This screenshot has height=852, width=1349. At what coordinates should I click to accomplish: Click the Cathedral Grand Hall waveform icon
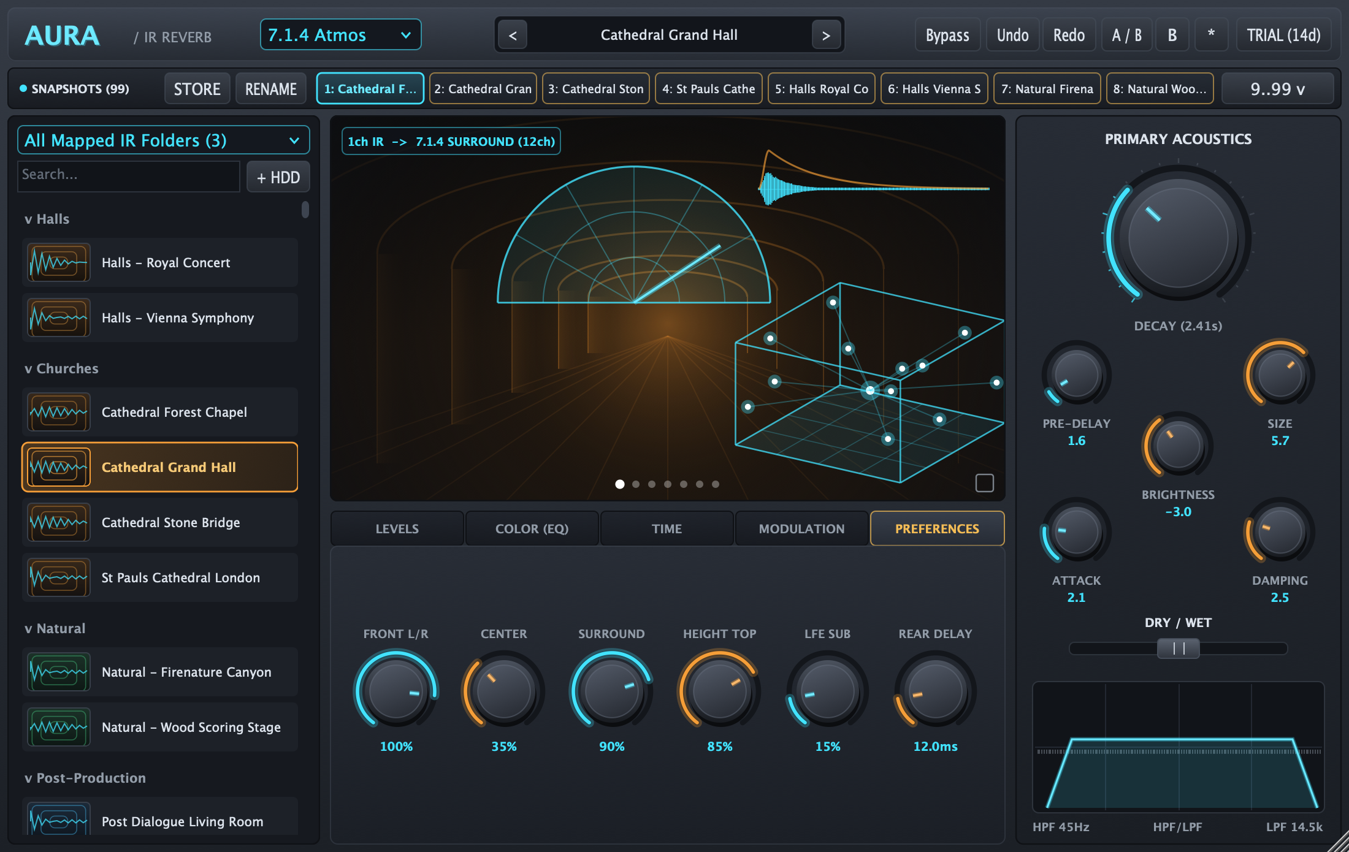click(59, 467)
